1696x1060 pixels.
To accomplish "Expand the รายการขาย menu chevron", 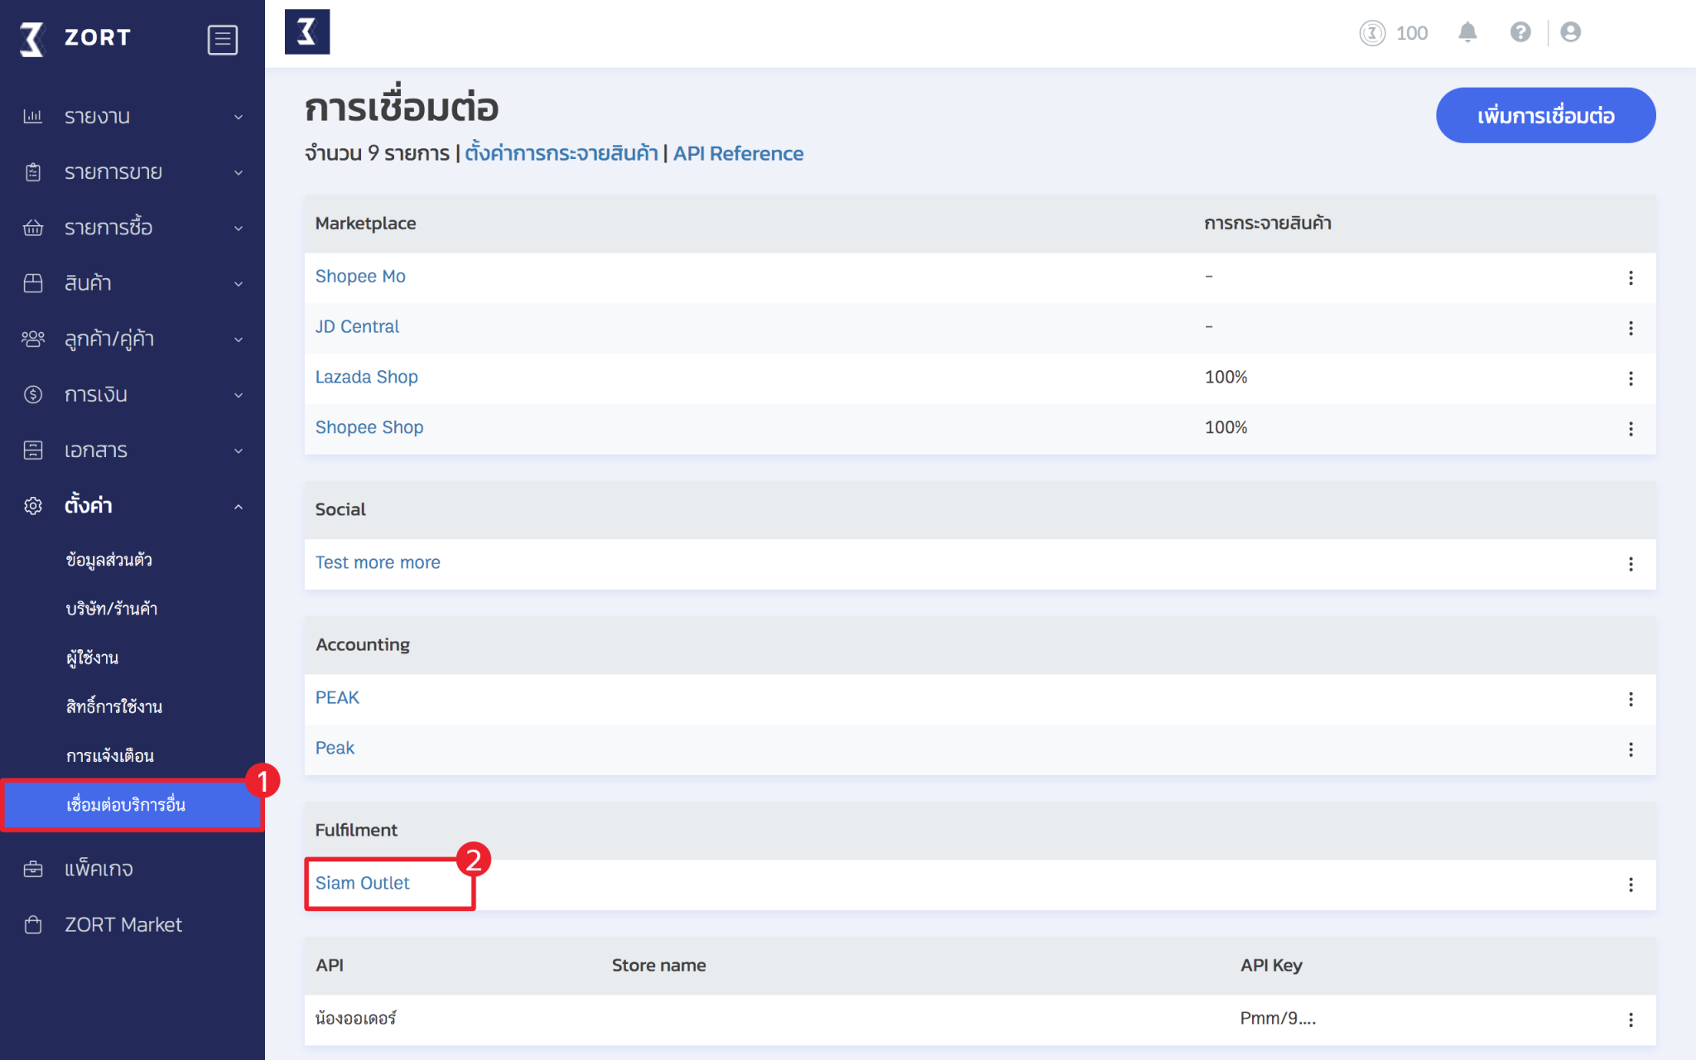I will coord(238,172).
